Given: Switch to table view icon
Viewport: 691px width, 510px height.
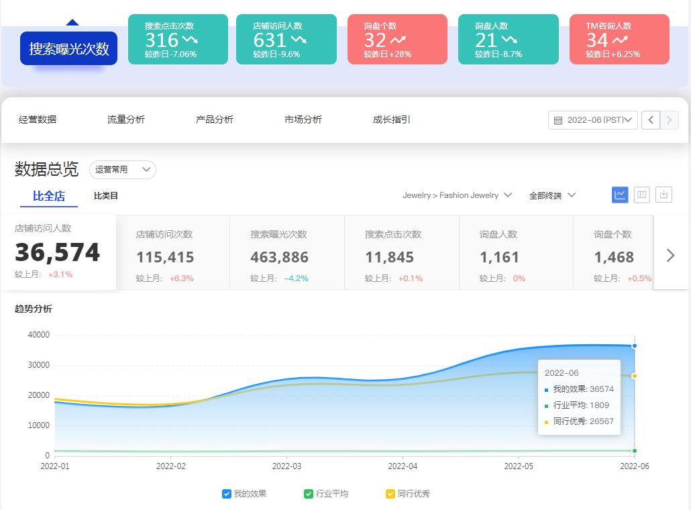Looking at the screenshot, I should pyautogui.click(x=642, y=195).
